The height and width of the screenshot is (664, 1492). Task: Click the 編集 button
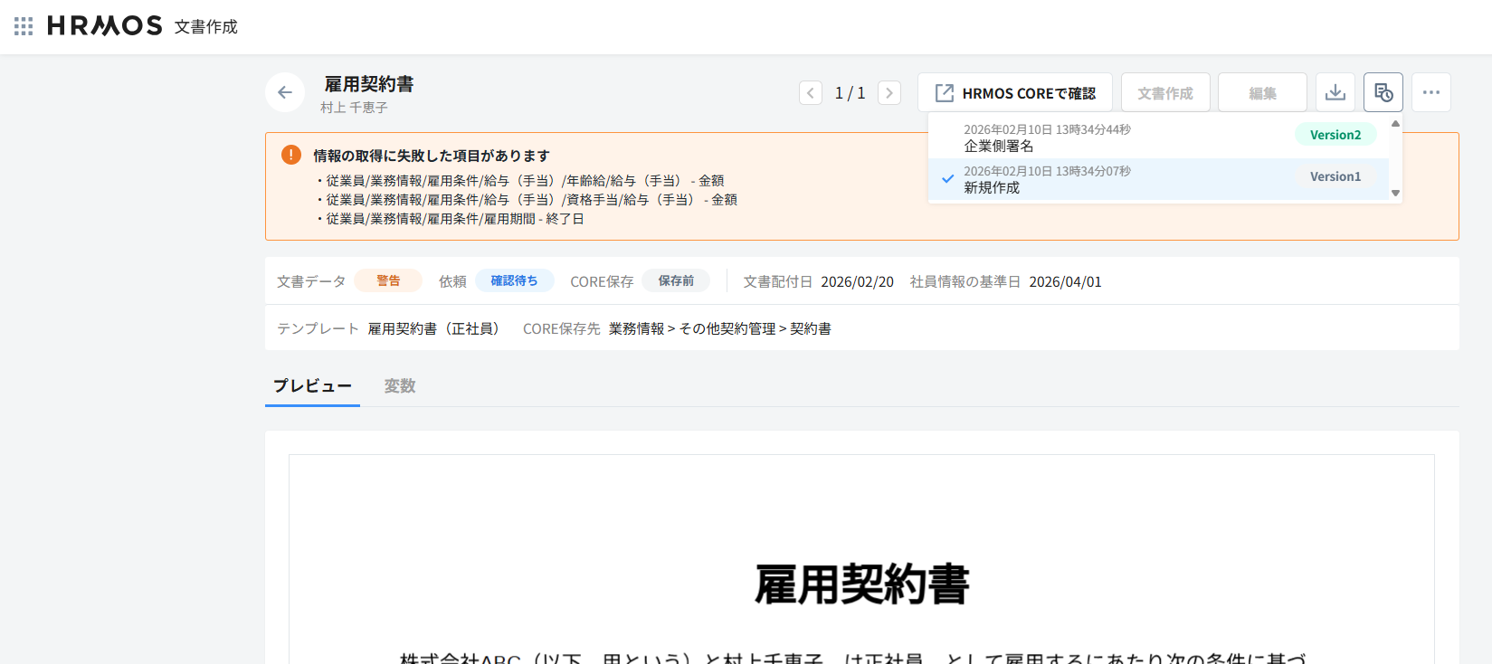coord(1262,93)
